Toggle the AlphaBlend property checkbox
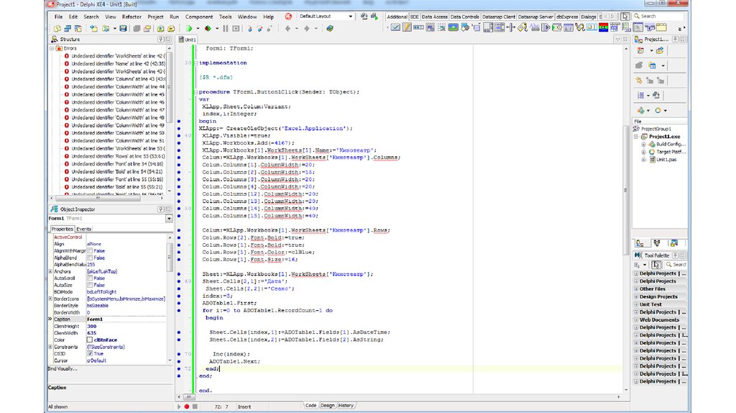 (90, 258)
